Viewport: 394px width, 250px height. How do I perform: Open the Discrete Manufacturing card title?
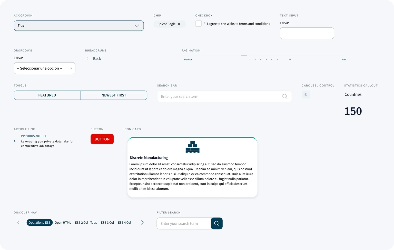pos(149,158)
